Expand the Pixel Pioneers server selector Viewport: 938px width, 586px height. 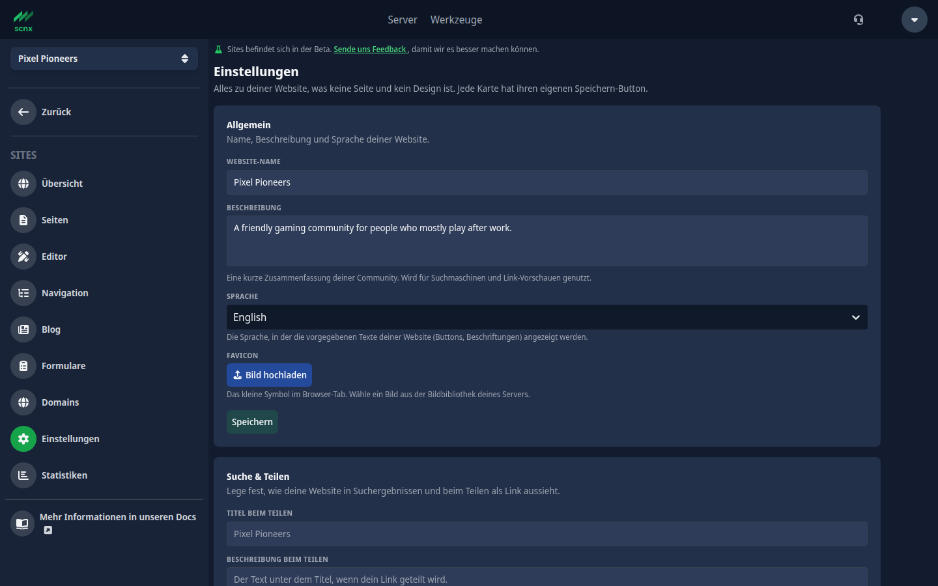point(104,59)
